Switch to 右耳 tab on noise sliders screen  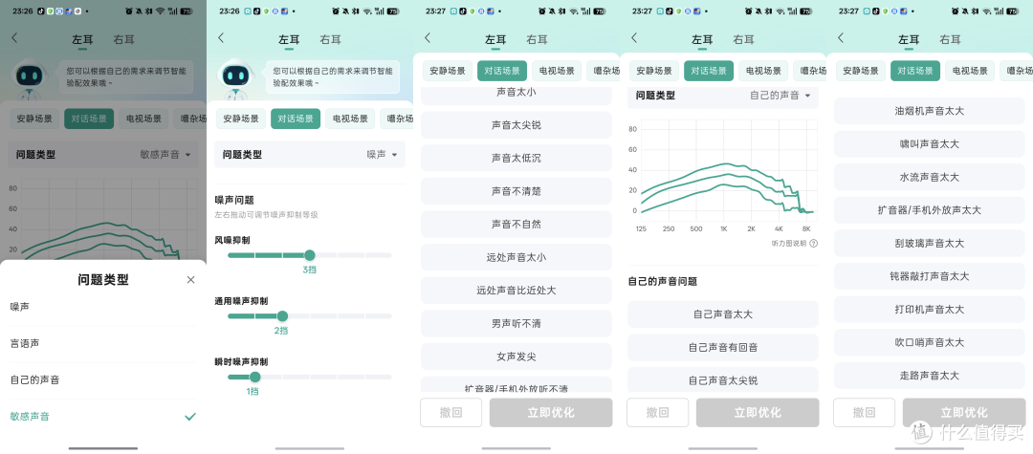(x=331, y=39)
